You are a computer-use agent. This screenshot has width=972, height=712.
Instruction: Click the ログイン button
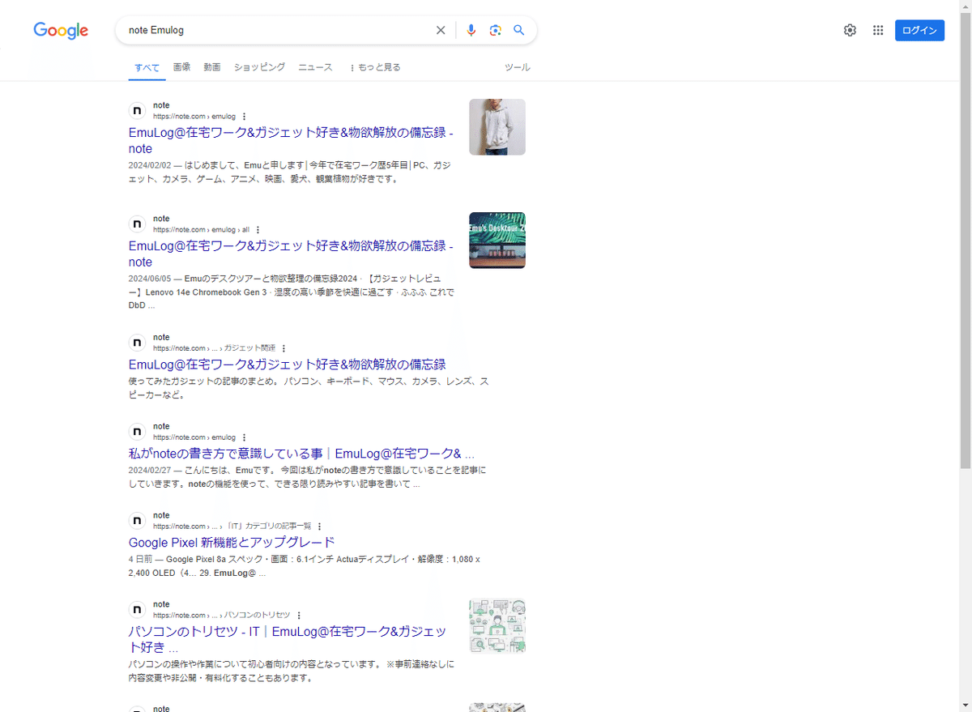pos(919,30)
